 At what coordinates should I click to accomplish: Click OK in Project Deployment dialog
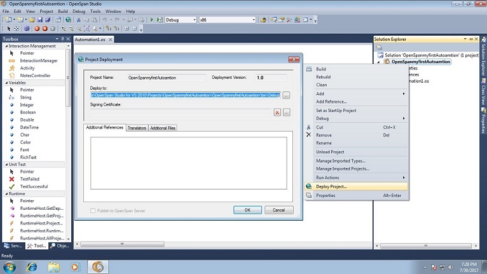(x=247, y=210)
